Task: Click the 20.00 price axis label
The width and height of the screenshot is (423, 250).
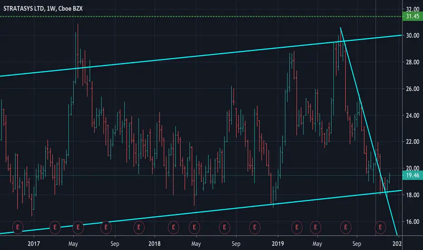Action: pyautogui.click(x=413, y=168)
